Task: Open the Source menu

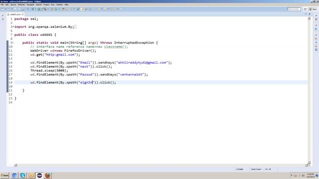Action: tap(13, 4)
